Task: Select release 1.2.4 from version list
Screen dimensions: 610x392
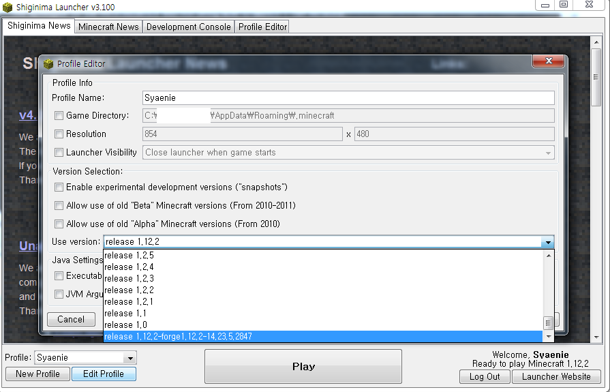Action: tap(323, 267)
